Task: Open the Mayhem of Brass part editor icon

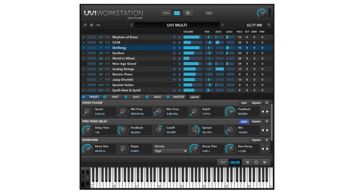Action: (180, 37)
